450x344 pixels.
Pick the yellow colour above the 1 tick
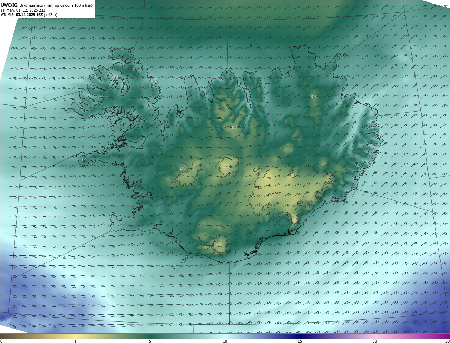[75, 336]
